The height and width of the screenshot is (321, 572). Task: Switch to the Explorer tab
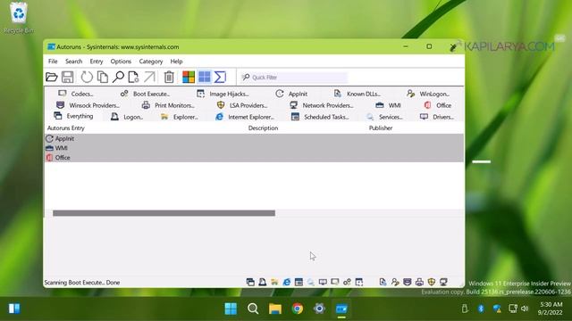[x=179, y=117]
